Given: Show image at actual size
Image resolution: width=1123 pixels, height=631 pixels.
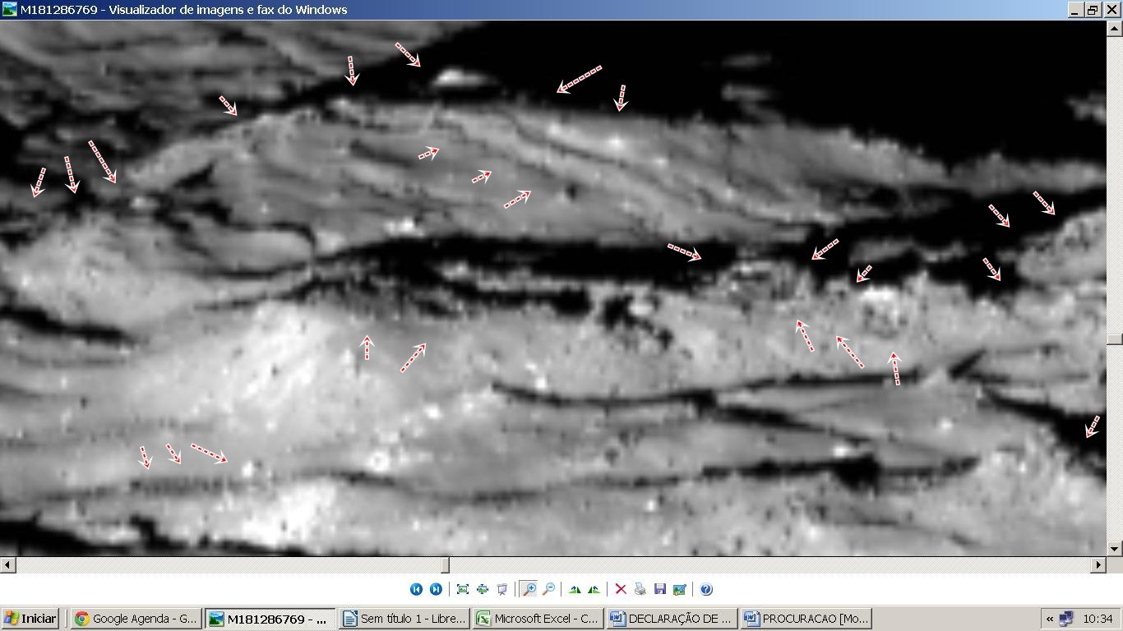Looking at the screenshot, I should [483, 589].
